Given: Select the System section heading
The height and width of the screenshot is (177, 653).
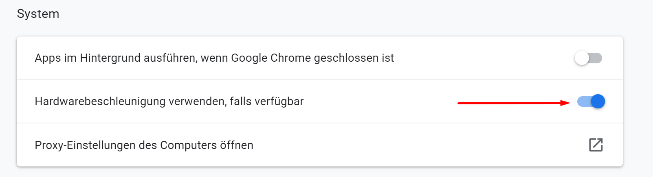Looking at the screenshot, I should (x=38, y=14).
